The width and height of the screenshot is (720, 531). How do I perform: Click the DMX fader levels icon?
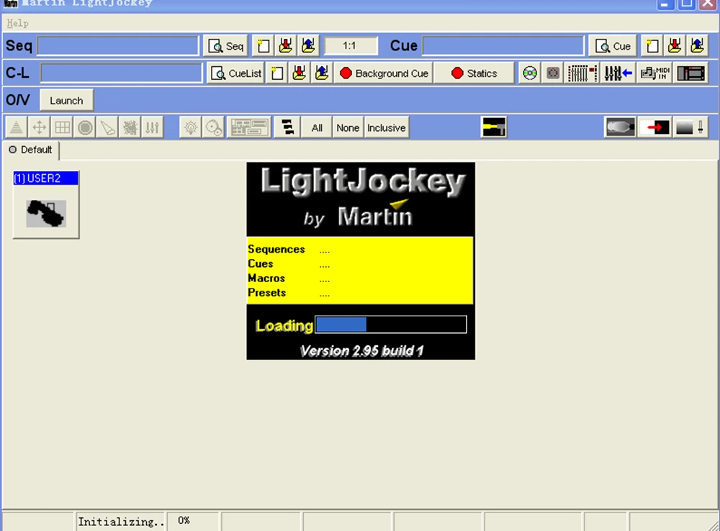582,73
